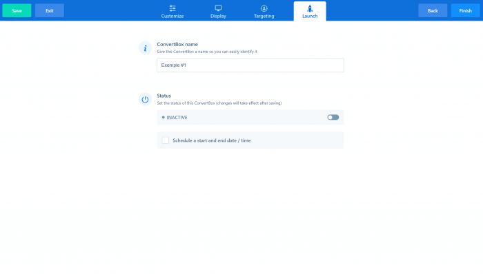The width and height of the screenshot is (483, 274).
Task: Click the INACTIVE status label text
Action: point(177,118)
